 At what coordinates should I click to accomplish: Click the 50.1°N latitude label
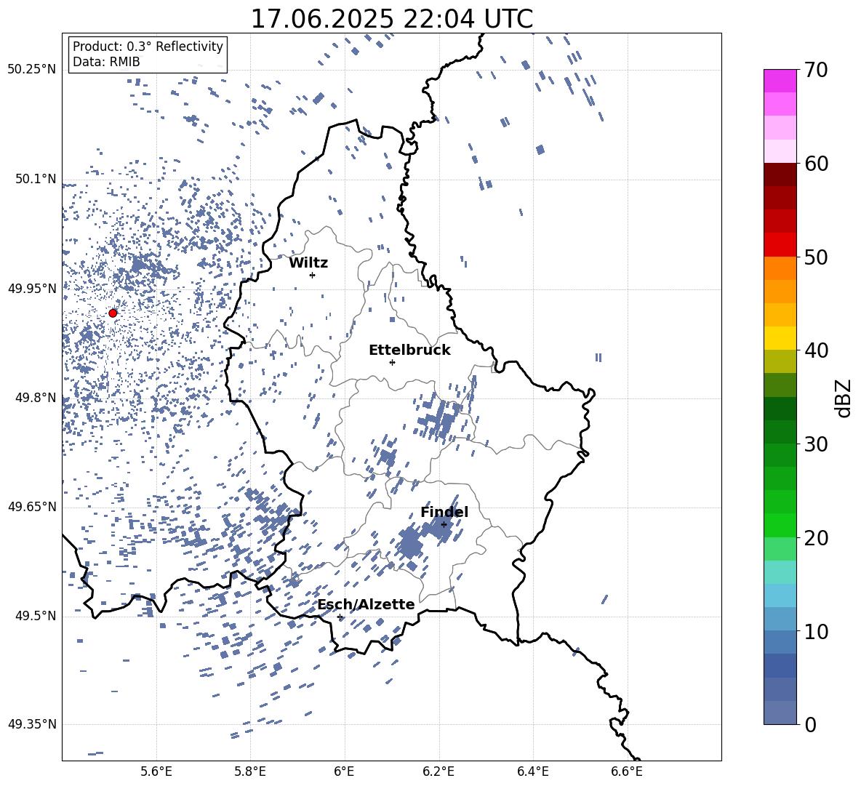(x=36, y=180)
